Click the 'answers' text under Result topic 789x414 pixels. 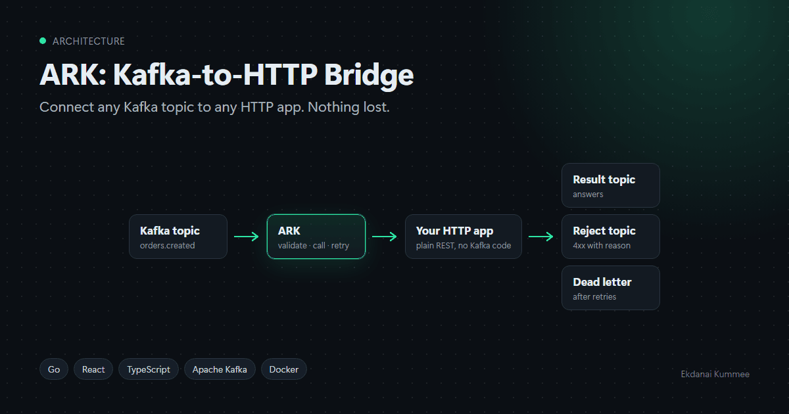(x=588, y=195)
